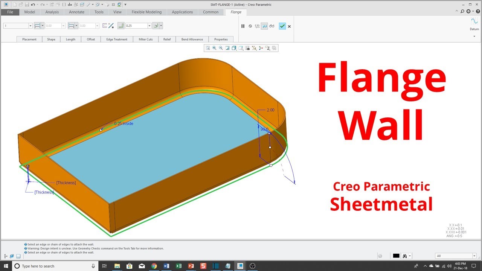Click the Windows search box
The image size is (482, 271).
point(55,266)
